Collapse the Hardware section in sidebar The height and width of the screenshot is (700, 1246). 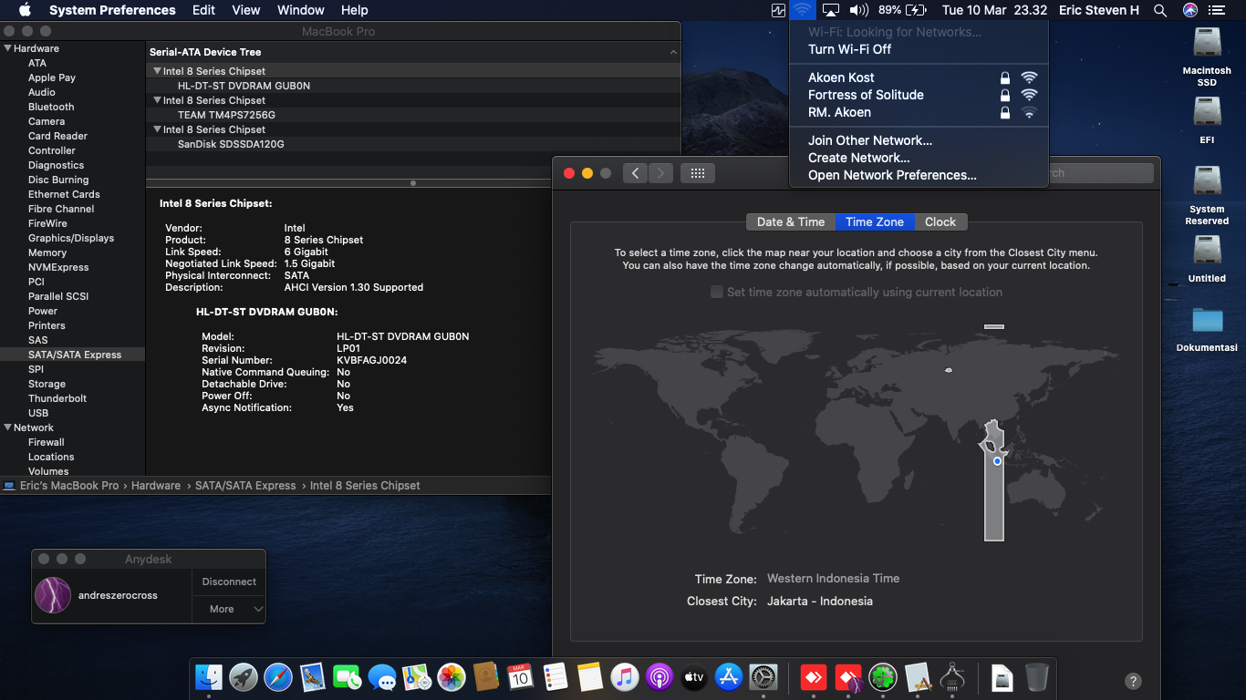tap(8, 48)
